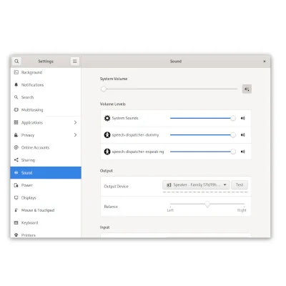Click the Balance slider handle
This screenshot has height=286, width=286.
click(x=207, y=204)
